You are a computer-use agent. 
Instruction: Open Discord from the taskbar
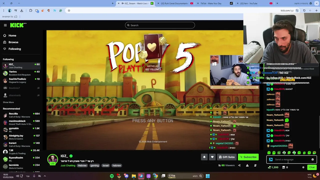[126, 176]
